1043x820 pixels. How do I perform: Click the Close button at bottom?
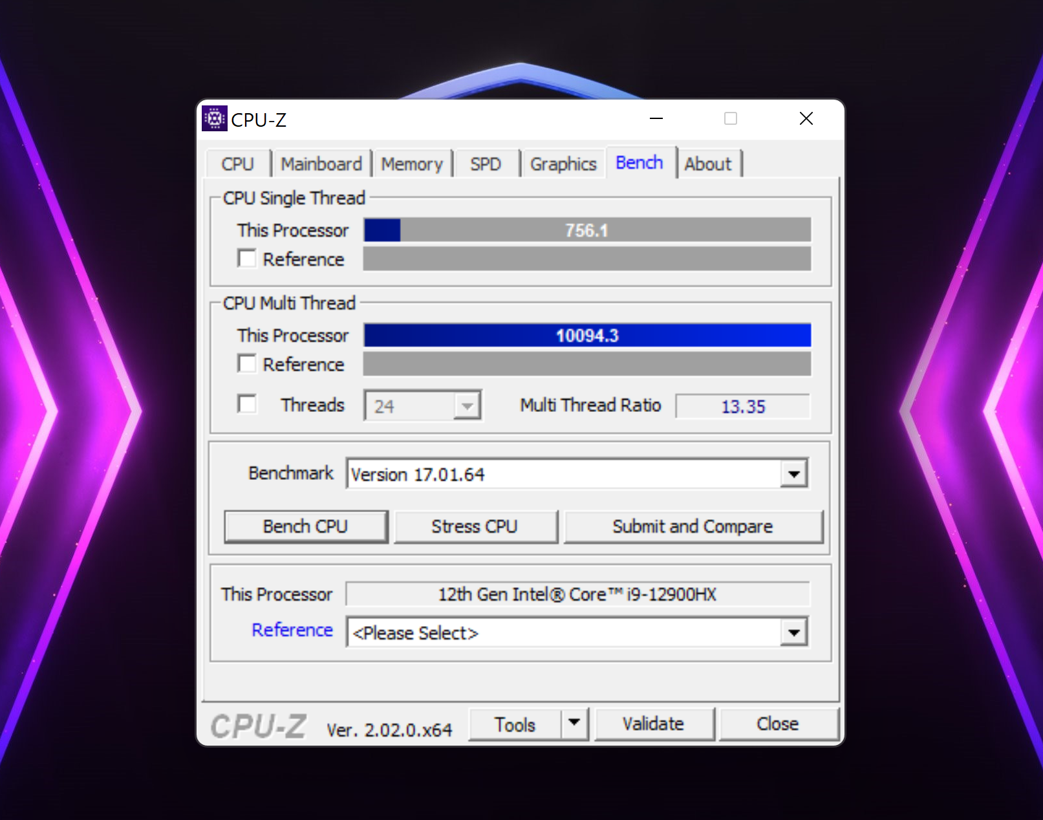tap(778, 724)
